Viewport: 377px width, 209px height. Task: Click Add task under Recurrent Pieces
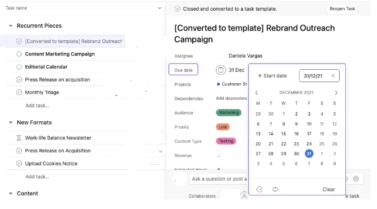37,105
